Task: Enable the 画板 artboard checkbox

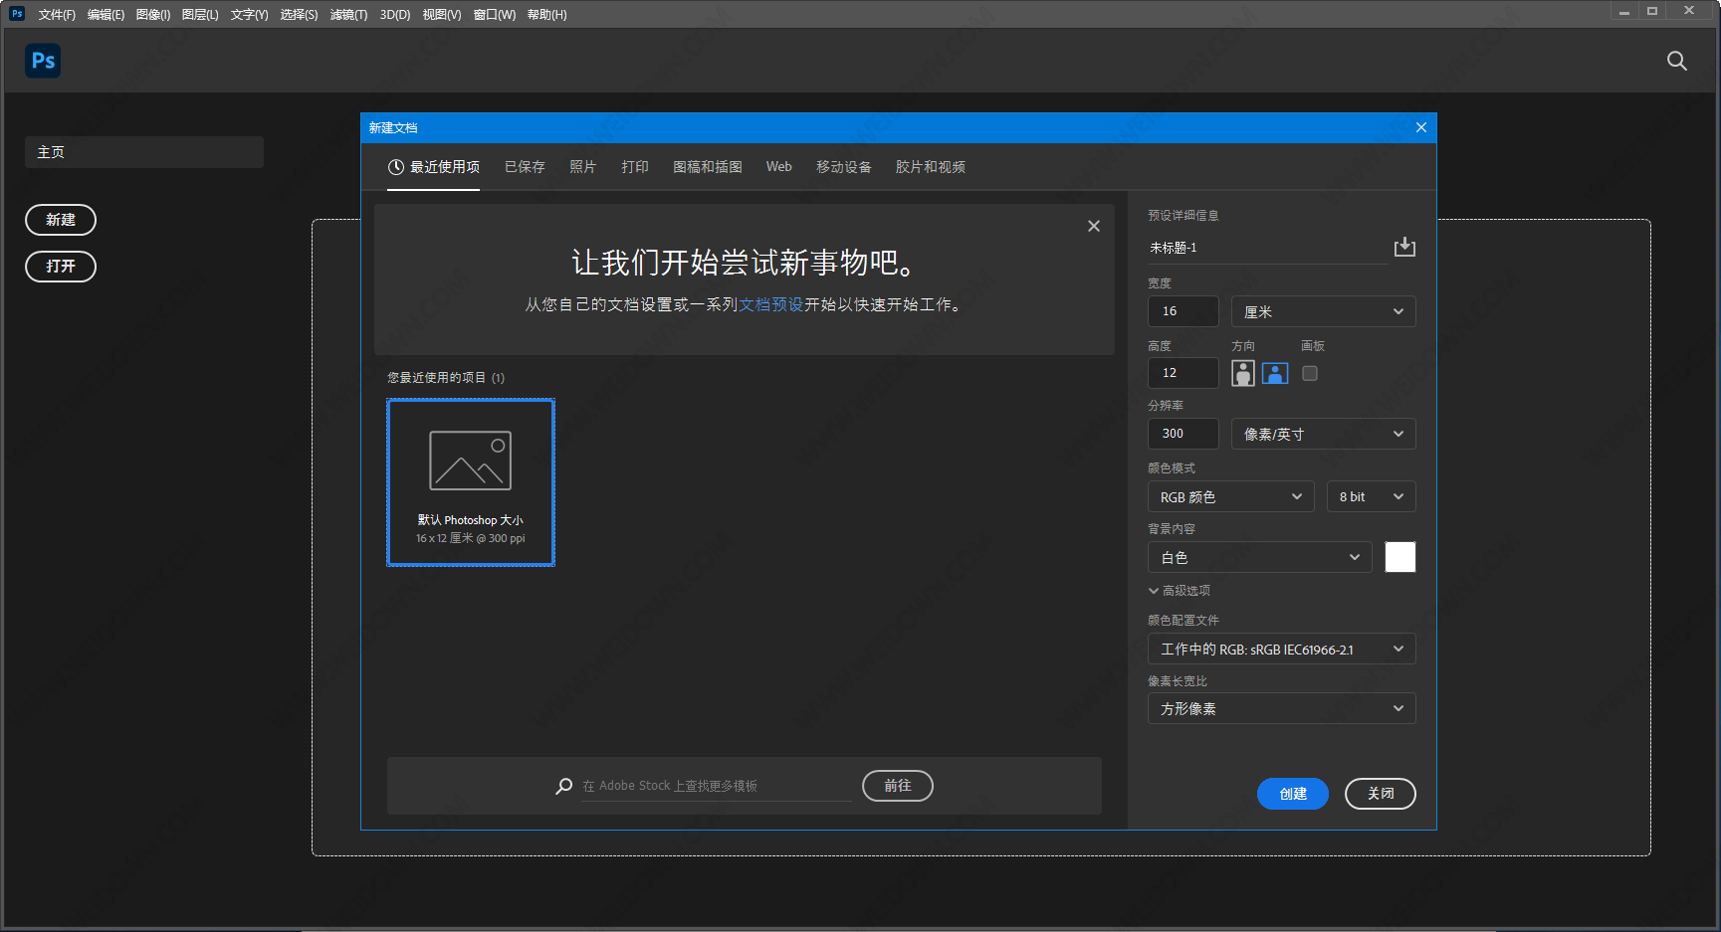Action: click(x=1310, y=373)
